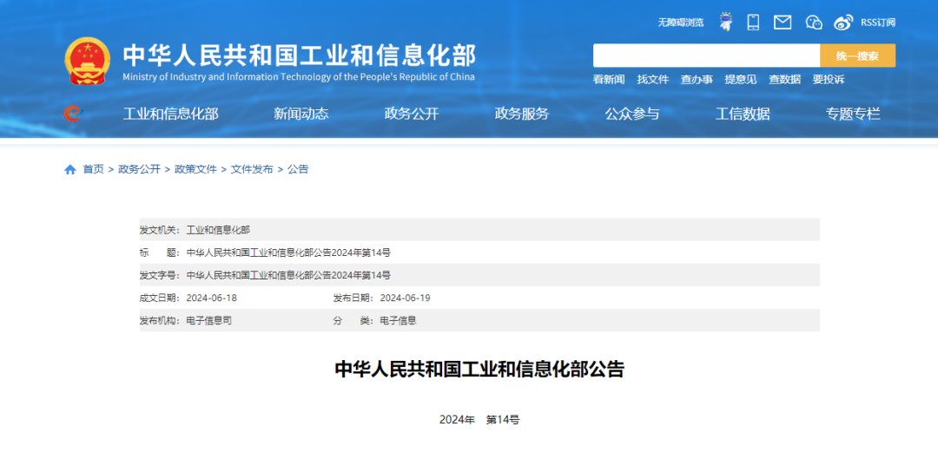Open the mobile phone version icon
The height and width of the screenshot is (459, 938).
point(753,22)
